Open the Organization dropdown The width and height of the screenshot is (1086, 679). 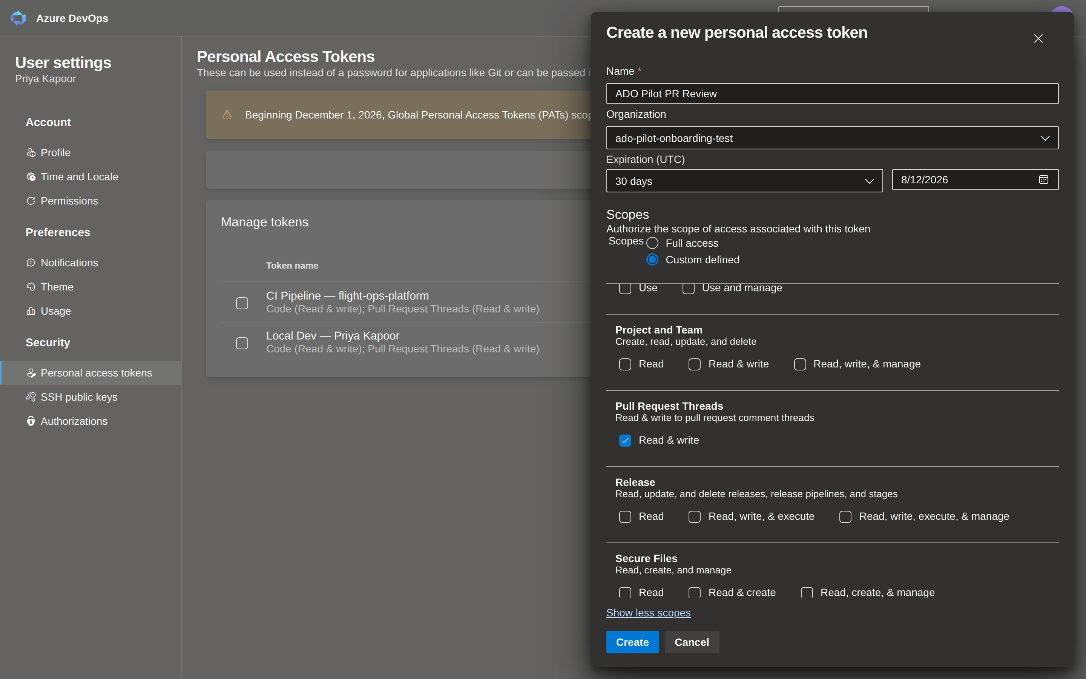tap(832, 138)
